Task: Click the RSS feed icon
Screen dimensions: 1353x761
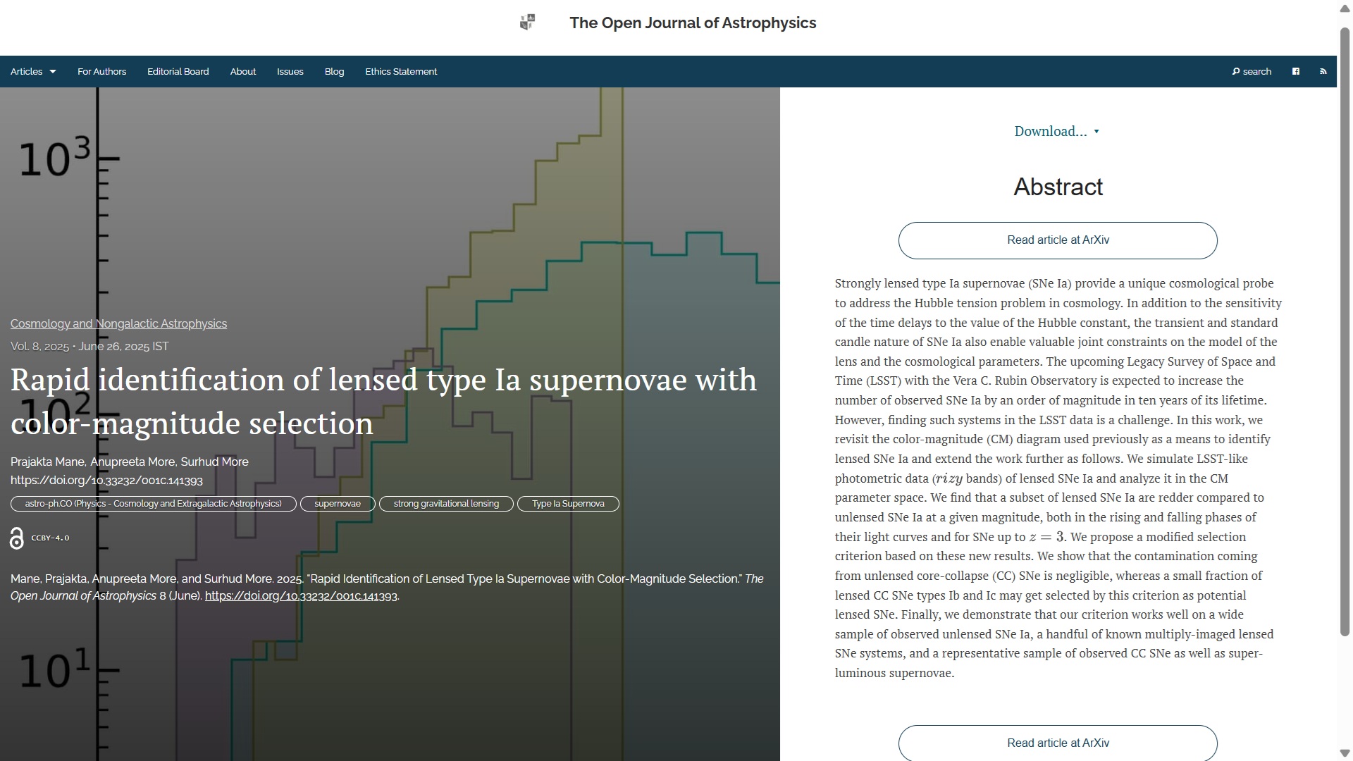Action: tap(1323, 72)
